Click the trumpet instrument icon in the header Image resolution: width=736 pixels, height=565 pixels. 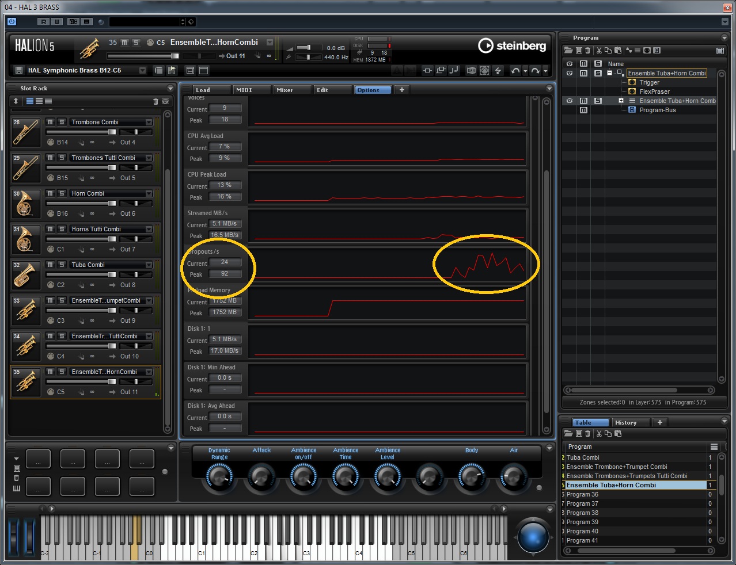90,48
